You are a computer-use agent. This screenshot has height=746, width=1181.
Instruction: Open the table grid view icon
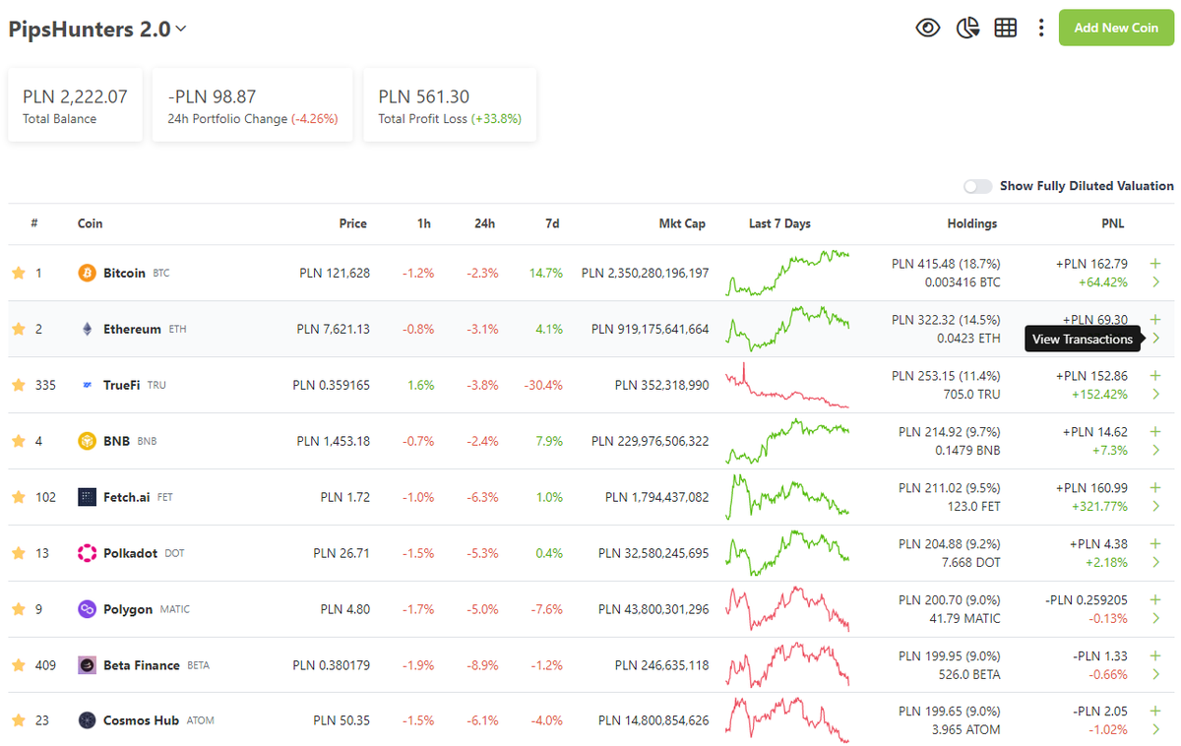click(x=1005, y=28)
